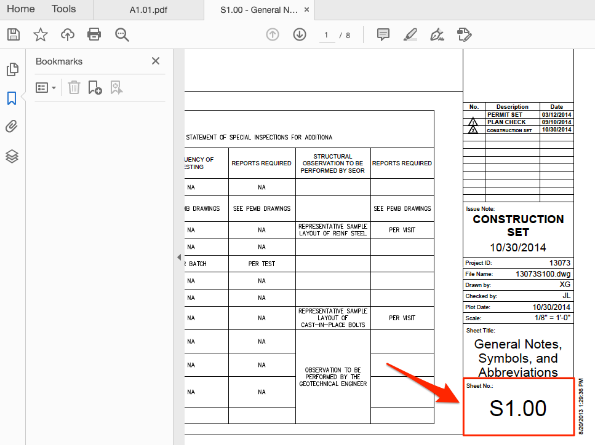The width and height of the screenshot is (595, 445).
Task: Open the Comment tool
Action: click(x=383, y=34)
